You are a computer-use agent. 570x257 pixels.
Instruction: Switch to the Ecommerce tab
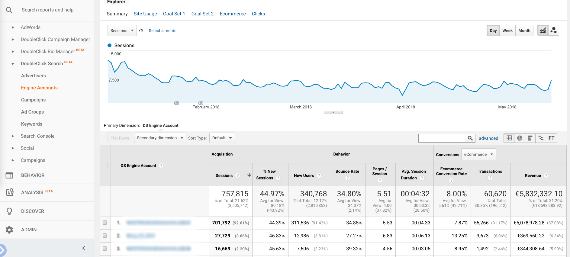[x=233, y=14]
